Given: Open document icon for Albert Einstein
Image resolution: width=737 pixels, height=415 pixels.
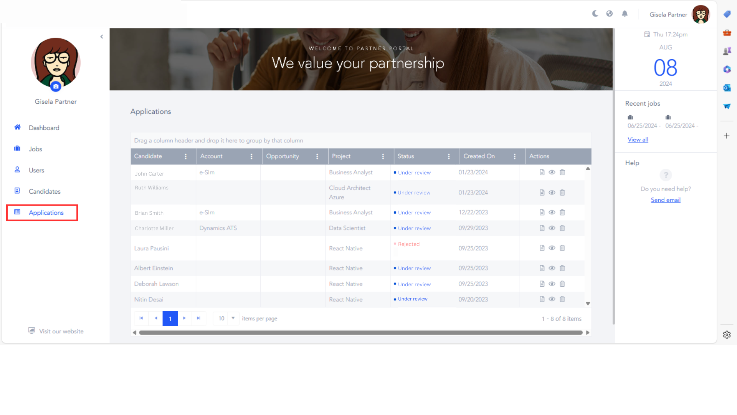Looking at the screenshot, I should [x=542, y=268].
